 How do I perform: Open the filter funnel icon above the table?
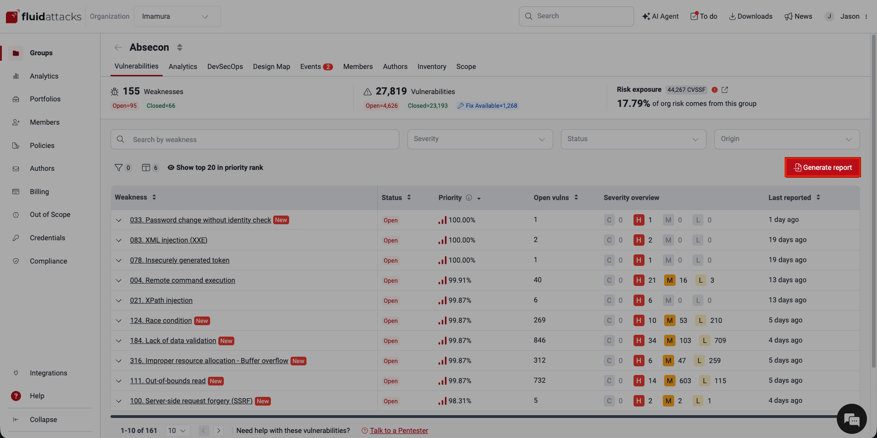(x=120, y=167)
